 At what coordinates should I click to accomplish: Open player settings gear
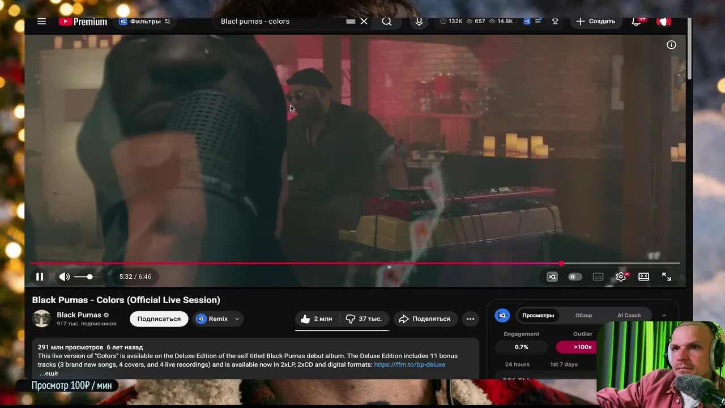[621, 277]
